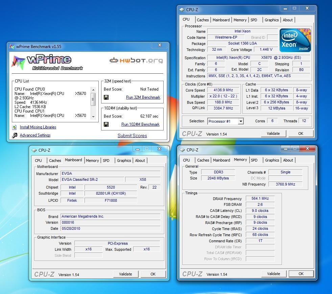Click the Advanced Settings wrench icon
Image resolution: width=332 pixels, height=294 pixels.
click(x=15, y=135)
